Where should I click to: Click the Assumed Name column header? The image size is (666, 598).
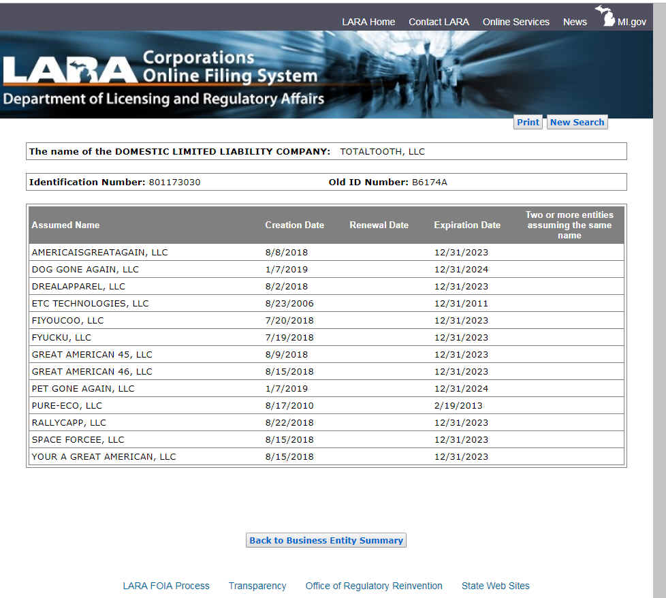coord(65,225)
